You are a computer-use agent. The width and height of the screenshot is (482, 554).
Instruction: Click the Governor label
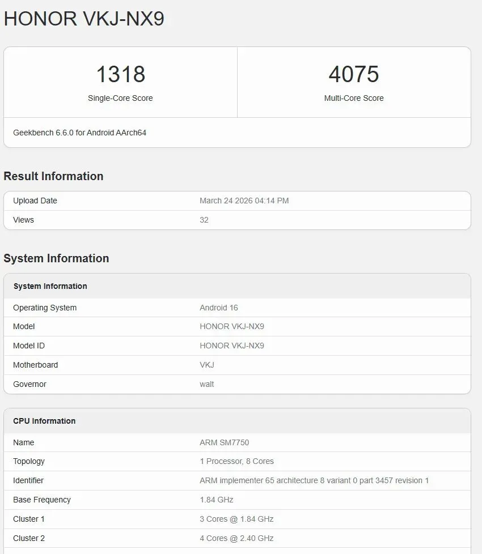coord(29,384)
